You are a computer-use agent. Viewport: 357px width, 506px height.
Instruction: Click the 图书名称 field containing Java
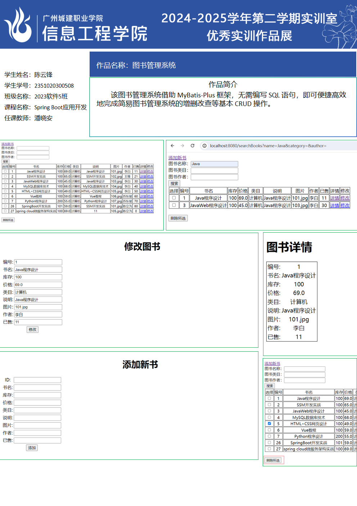214,164
